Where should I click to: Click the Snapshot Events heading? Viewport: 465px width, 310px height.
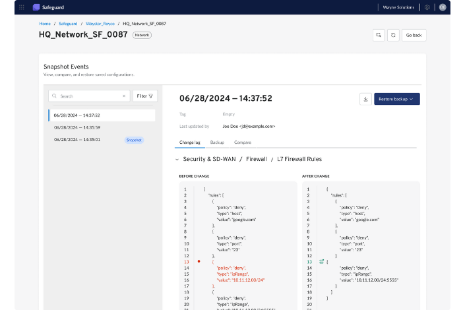66,67
